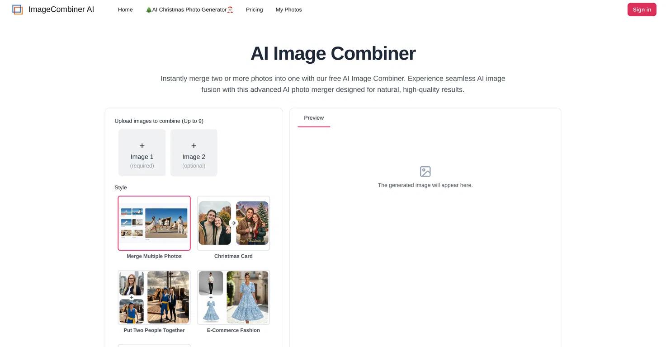666x347 pixels.
Task: Click the arrow icon on Christmas Card thumbnail
Action: [x=233, y=223]
